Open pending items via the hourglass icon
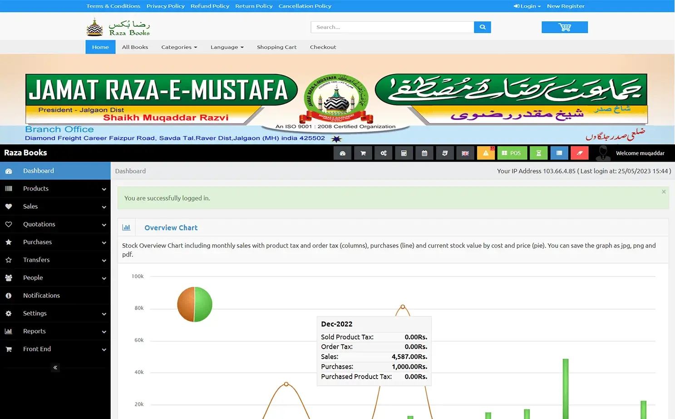Viewport: 675px width, 419px height. [539, 153]
